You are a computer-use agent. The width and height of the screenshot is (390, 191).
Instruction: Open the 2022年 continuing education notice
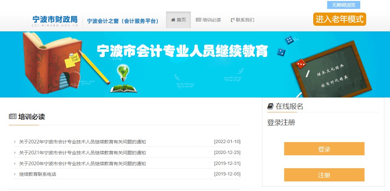[82, 142]
